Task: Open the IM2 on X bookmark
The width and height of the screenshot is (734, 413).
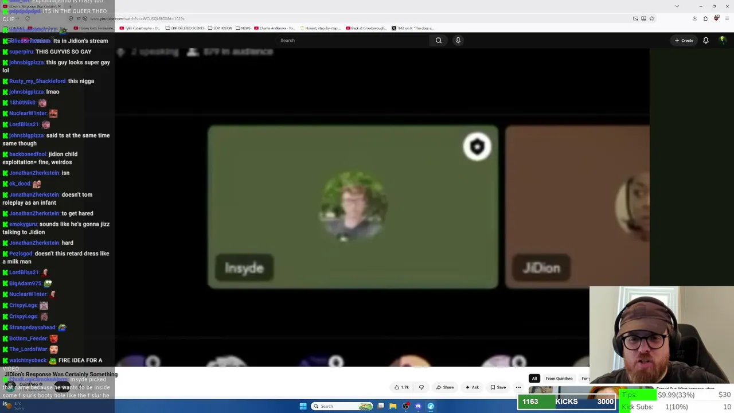Action: (x=413, y=28)
